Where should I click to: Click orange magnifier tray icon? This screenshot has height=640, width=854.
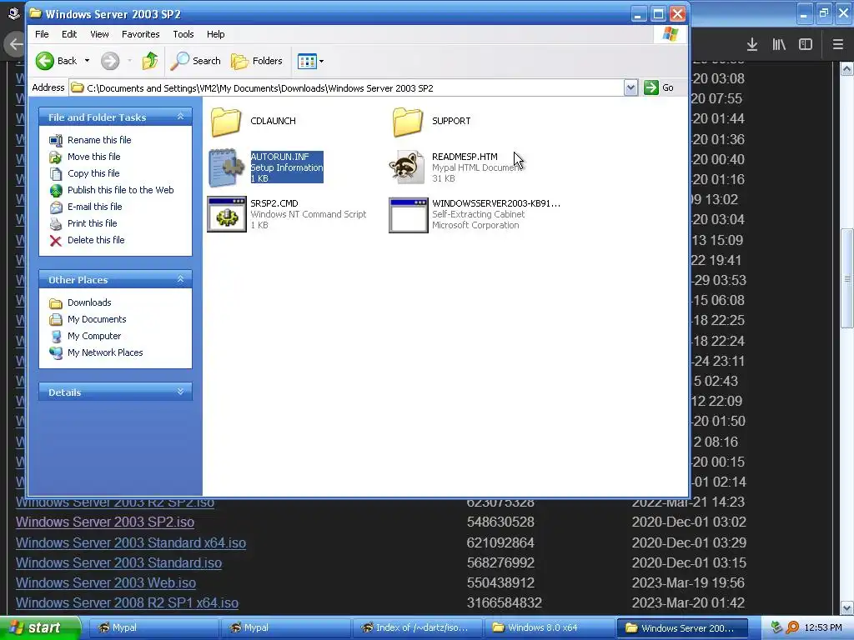pos(793,628)
